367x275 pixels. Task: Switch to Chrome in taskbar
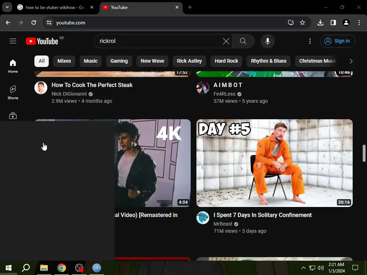[x=62, y=268]
